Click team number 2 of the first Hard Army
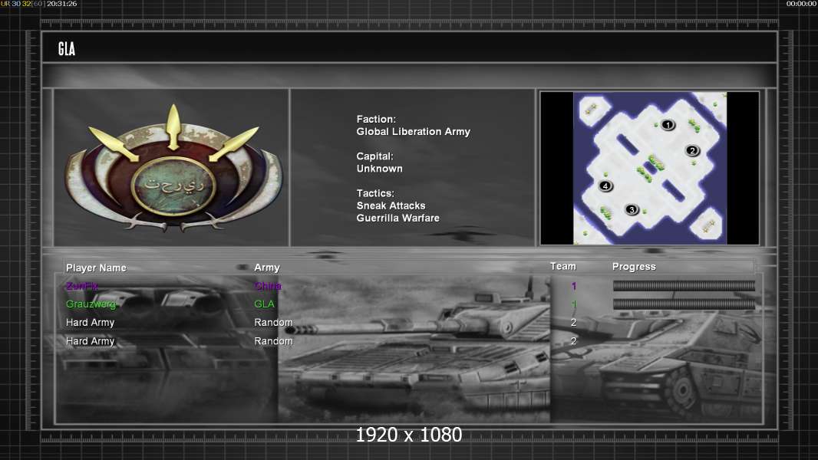The image size is (818, 460). coord(574,323)
